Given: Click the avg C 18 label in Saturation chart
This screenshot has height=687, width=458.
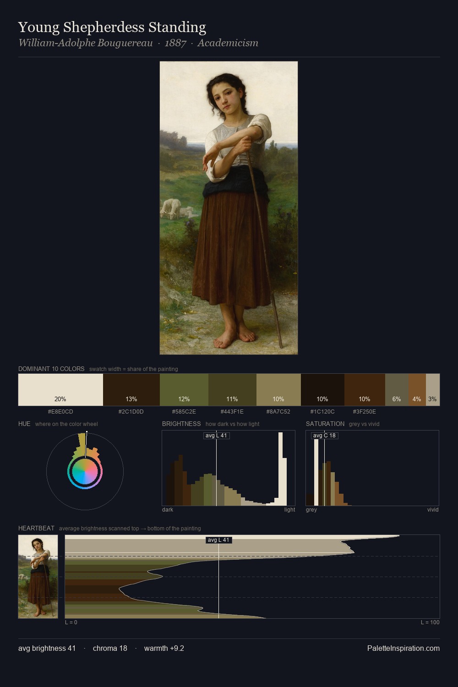Looking at the screenshot, I should pos(324,436).
